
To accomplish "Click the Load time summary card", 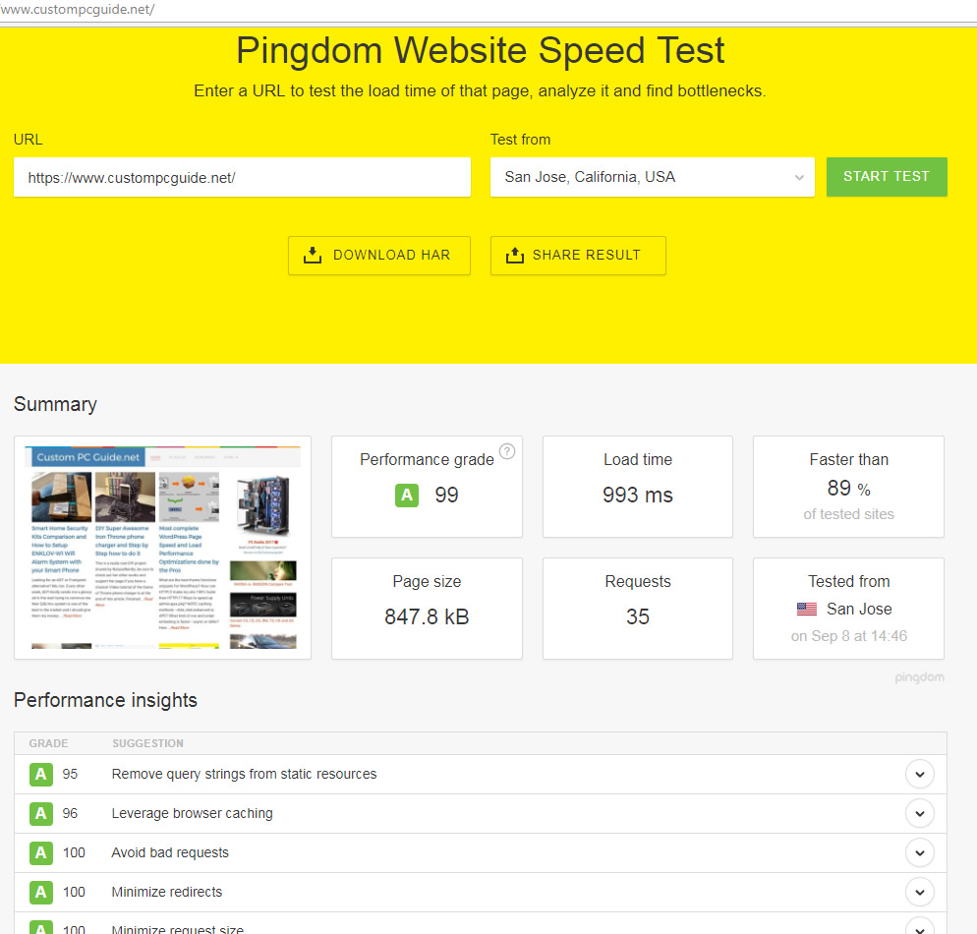I will [638, 488].
